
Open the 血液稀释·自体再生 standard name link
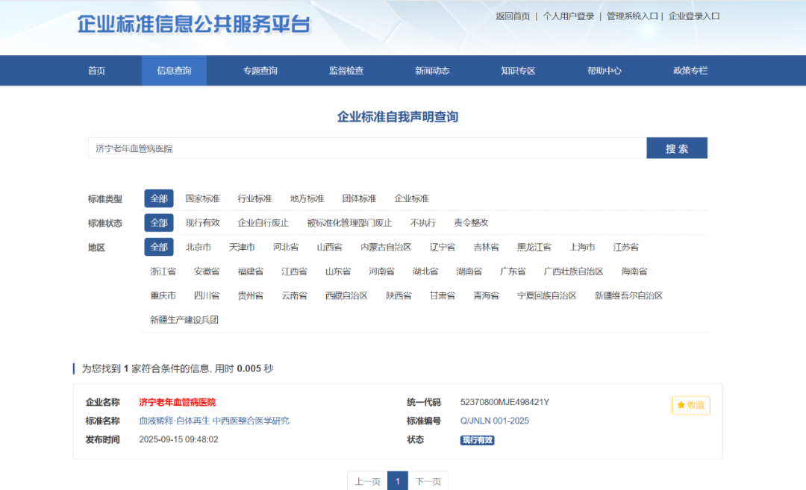click(213, 421)
